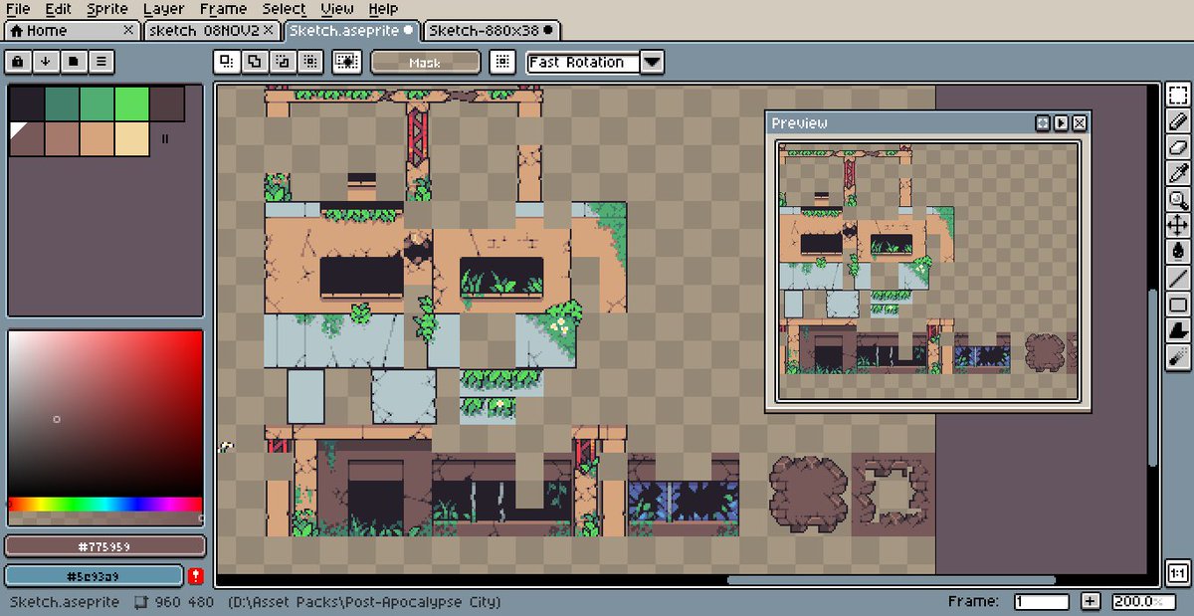Click the Sketch.aseprite filename in status bar
The width and height of the screenshot is (1194, 616).
[65, 602]
